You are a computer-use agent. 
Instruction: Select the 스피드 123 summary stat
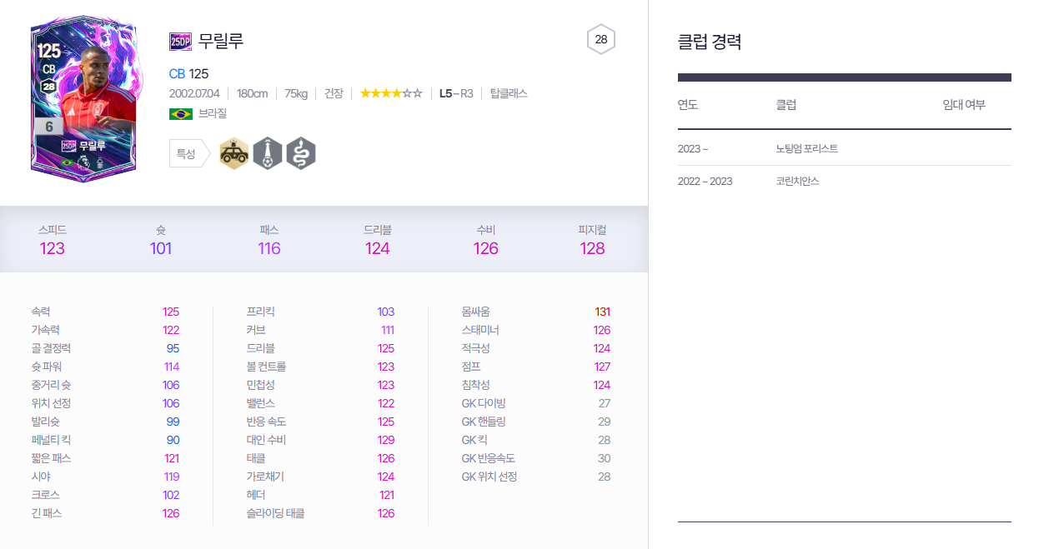(x=52, y=240)
